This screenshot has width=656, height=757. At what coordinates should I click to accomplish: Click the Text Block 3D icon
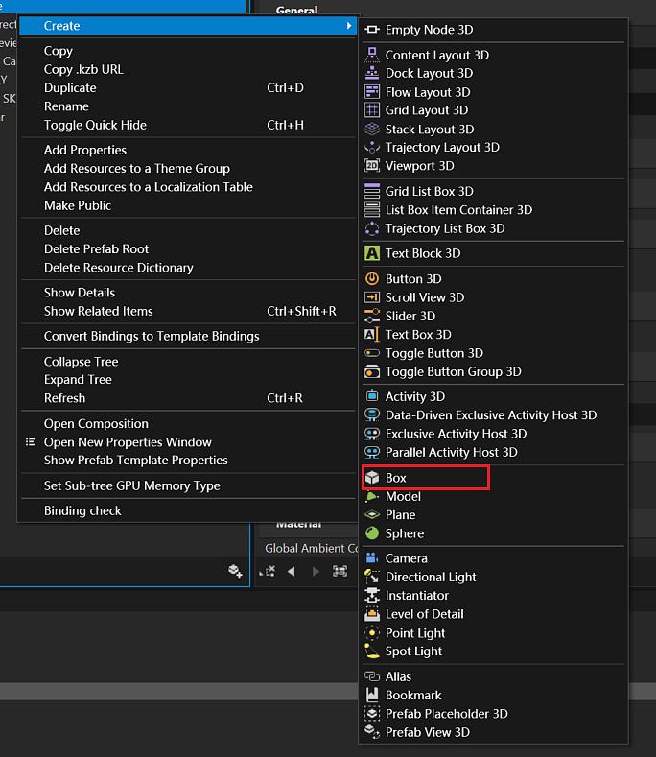372,253
